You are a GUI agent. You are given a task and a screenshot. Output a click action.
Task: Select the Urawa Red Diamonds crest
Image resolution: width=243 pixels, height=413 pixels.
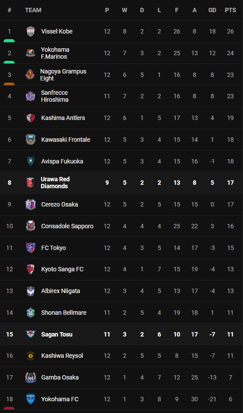(30, 183)
